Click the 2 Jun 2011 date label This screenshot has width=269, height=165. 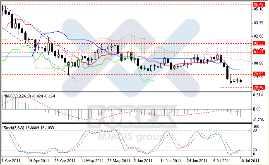click(x=143, y=161)
